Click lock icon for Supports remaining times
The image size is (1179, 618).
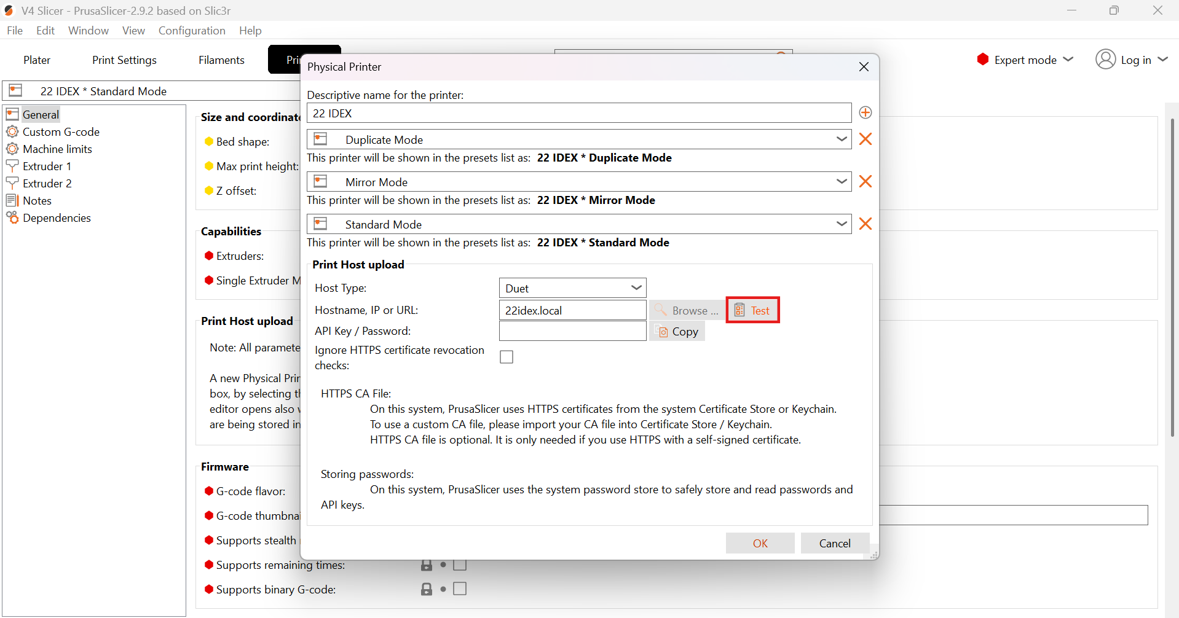pyautogui.click(x=426, y=565)
